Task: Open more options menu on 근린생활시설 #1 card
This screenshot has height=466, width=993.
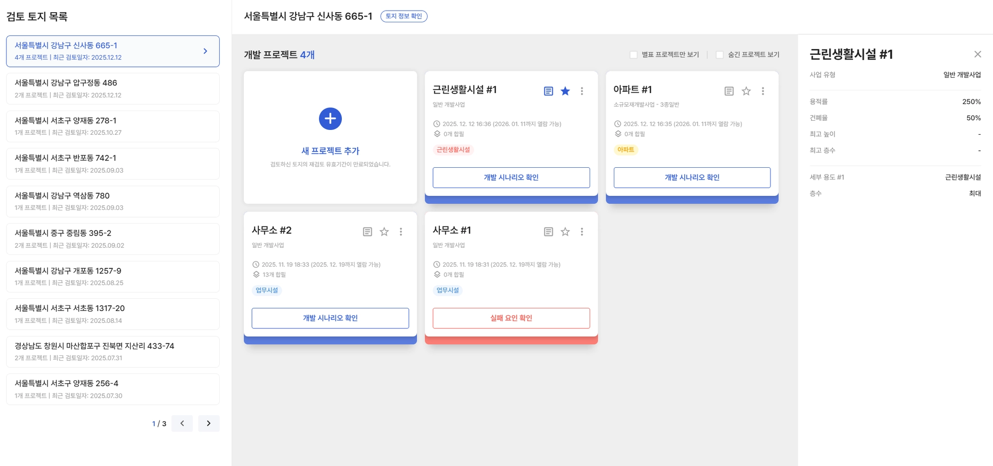Action: point(582,91)
